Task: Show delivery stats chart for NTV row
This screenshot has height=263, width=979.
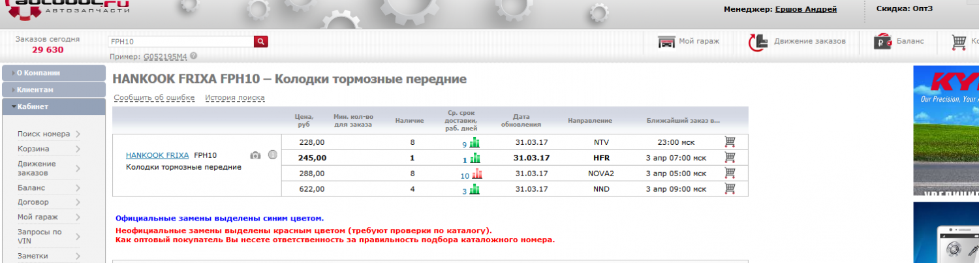Action: point(475,142)
